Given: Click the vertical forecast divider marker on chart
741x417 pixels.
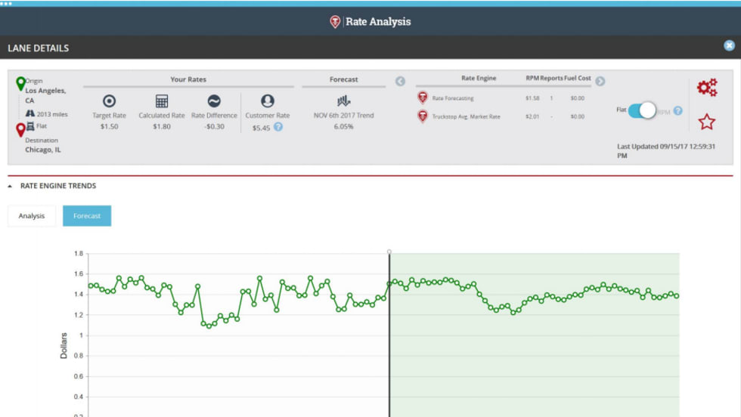Looking at the screenshot, I should pyautogui.click(x=389, y=252).
